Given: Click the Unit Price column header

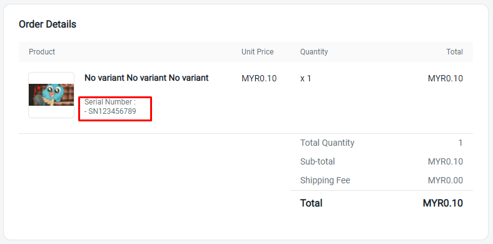Looking at the screenshot, I should pyautogui.click(x=258, y=52).
